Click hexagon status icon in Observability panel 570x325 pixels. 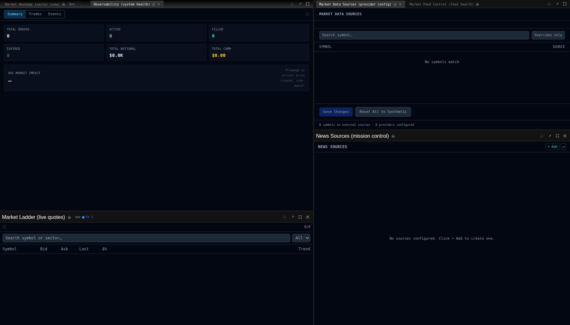click(x=307, y=14)
